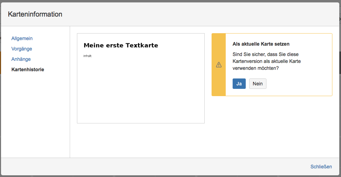341x177 pixels.
Task: Click the 'Als aktuelle Karte setzen' heading
Action: 261,44
